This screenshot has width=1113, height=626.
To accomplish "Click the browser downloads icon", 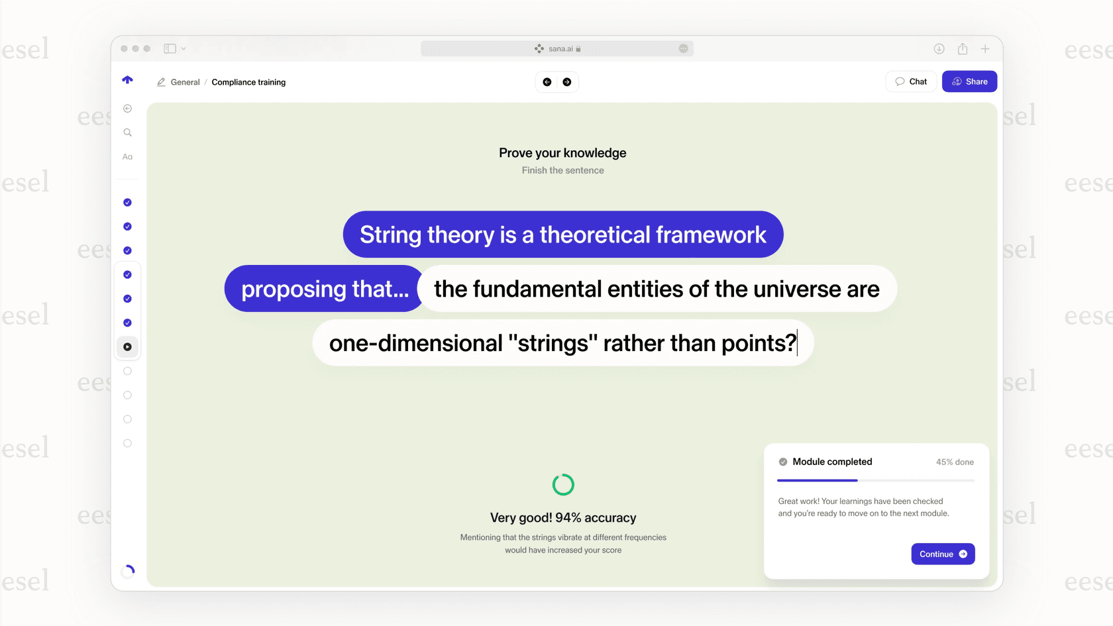I will pyautogui.click(x=939, y=49).
